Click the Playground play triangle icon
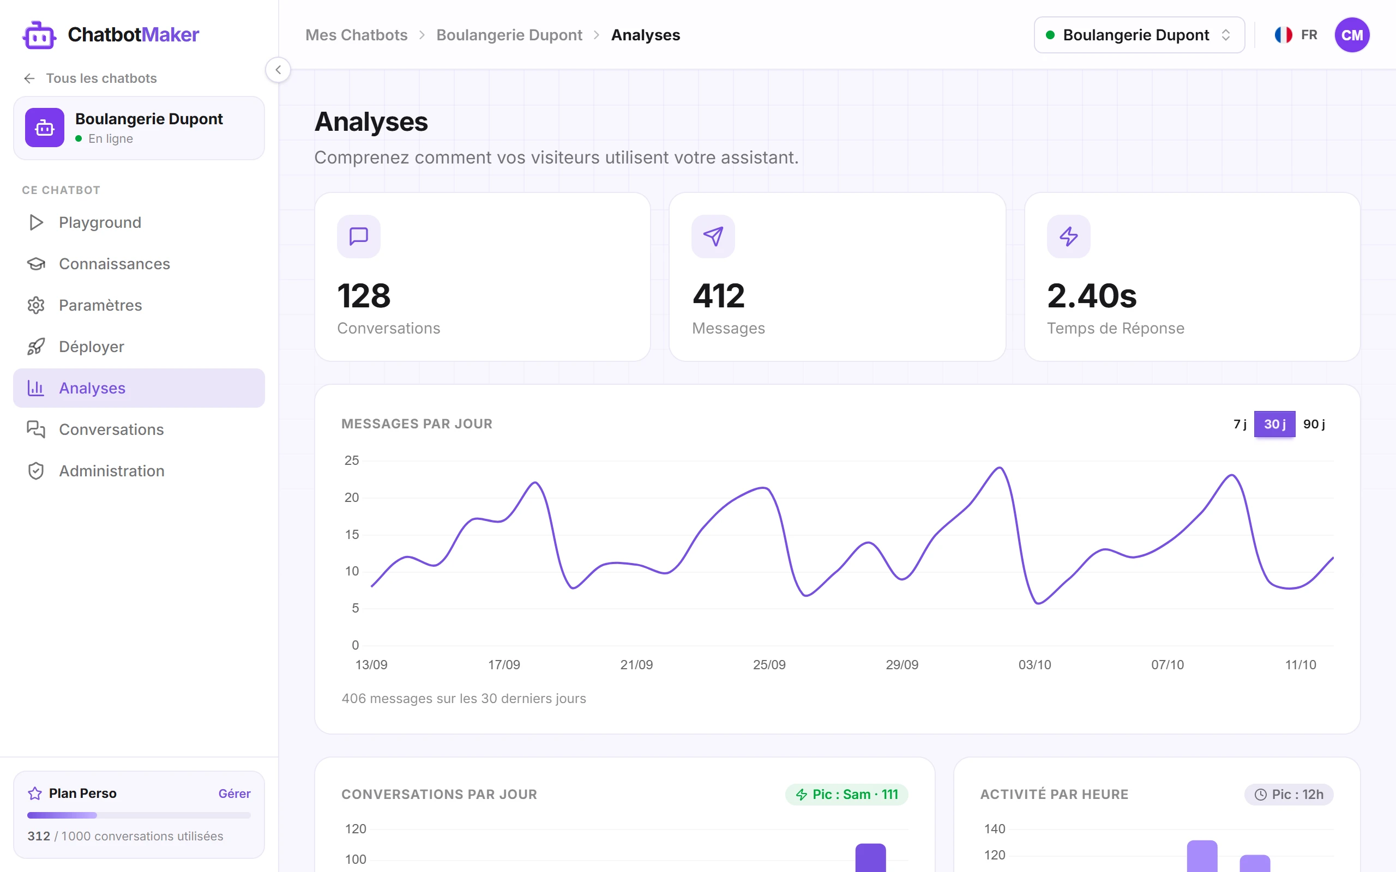This screenshot has height=872, width=1396. [x=36, y=222]
